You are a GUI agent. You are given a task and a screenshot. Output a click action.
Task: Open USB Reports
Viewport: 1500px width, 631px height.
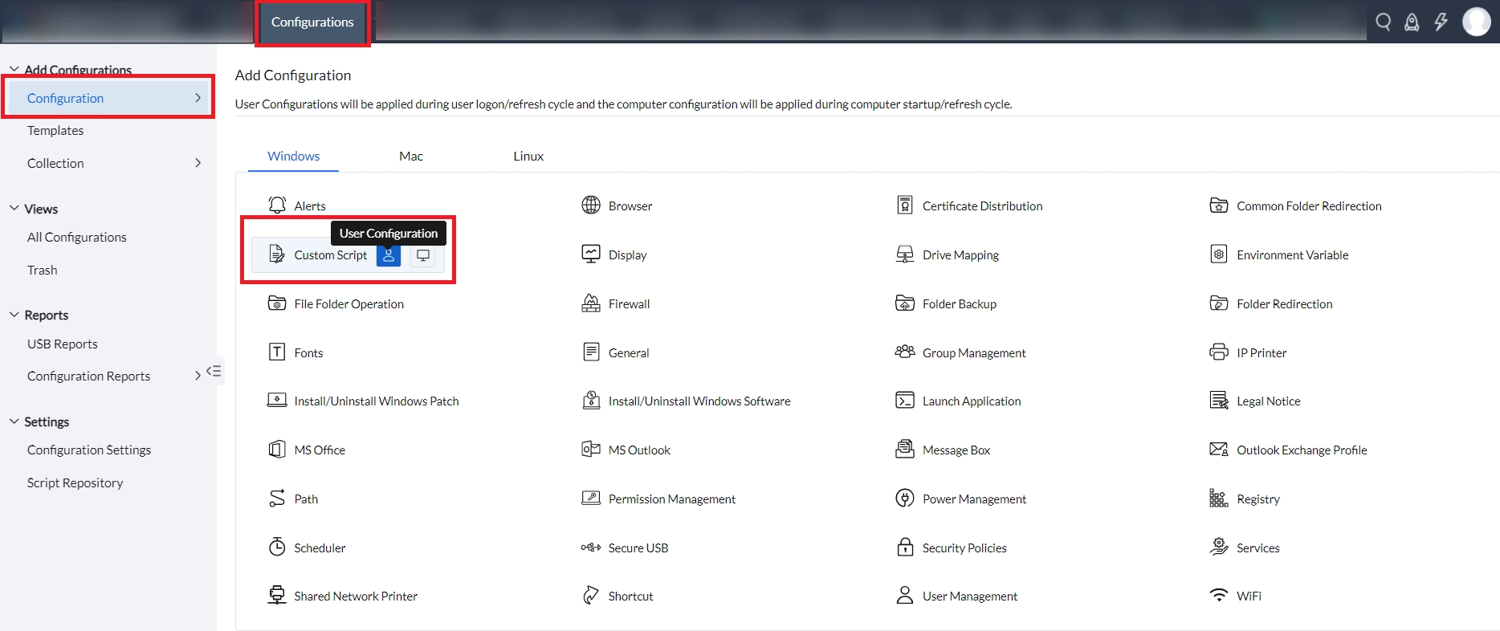pyautogui.click(x=63, y=344)
